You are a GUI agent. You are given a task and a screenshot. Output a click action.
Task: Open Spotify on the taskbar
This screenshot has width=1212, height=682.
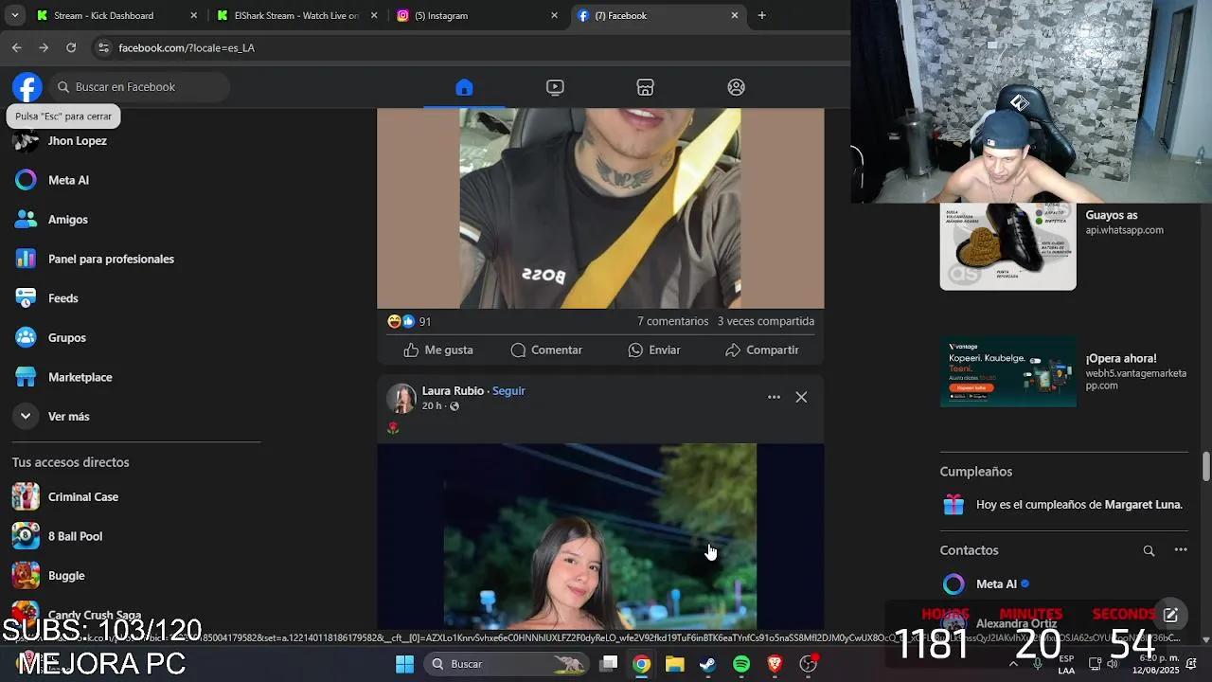pyautogui.click(x=741, y=664)
